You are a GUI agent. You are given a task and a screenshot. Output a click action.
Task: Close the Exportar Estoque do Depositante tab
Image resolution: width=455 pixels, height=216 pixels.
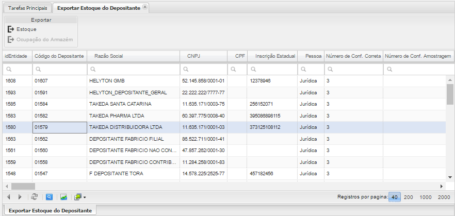point(145,7)
